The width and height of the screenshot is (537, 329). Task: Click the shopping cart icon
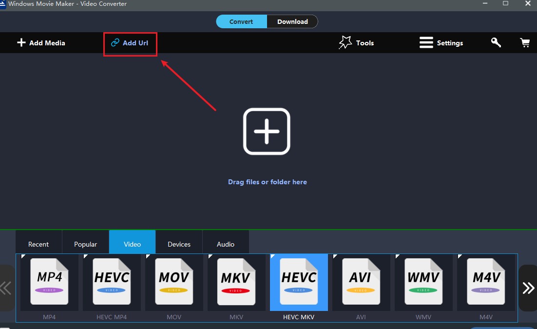coord(525,42)
